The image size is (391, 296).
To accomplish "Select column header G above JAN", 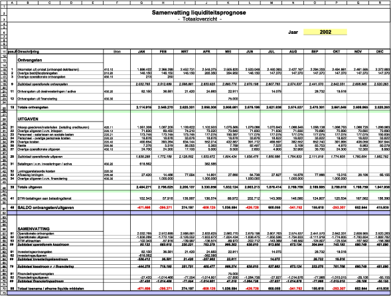I will tap(141, 3).
